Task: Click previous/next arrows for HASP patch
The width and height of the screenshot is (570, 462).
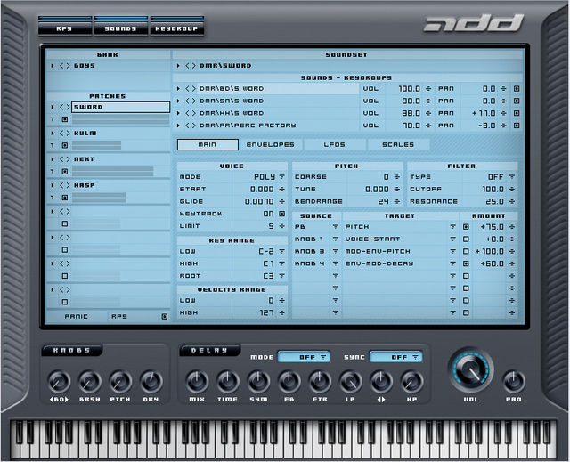Action: pyautogui.click(x=65, y=185)
